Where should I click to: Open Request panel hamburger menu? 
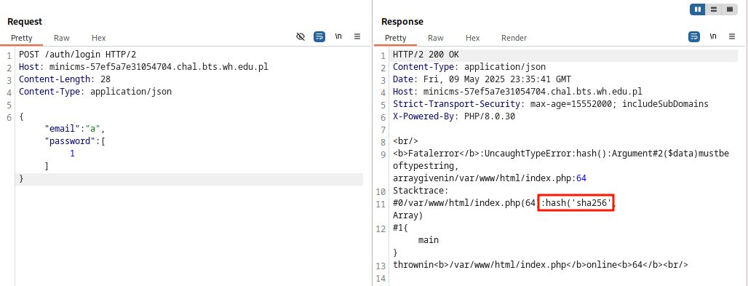(x=357, y=36)
